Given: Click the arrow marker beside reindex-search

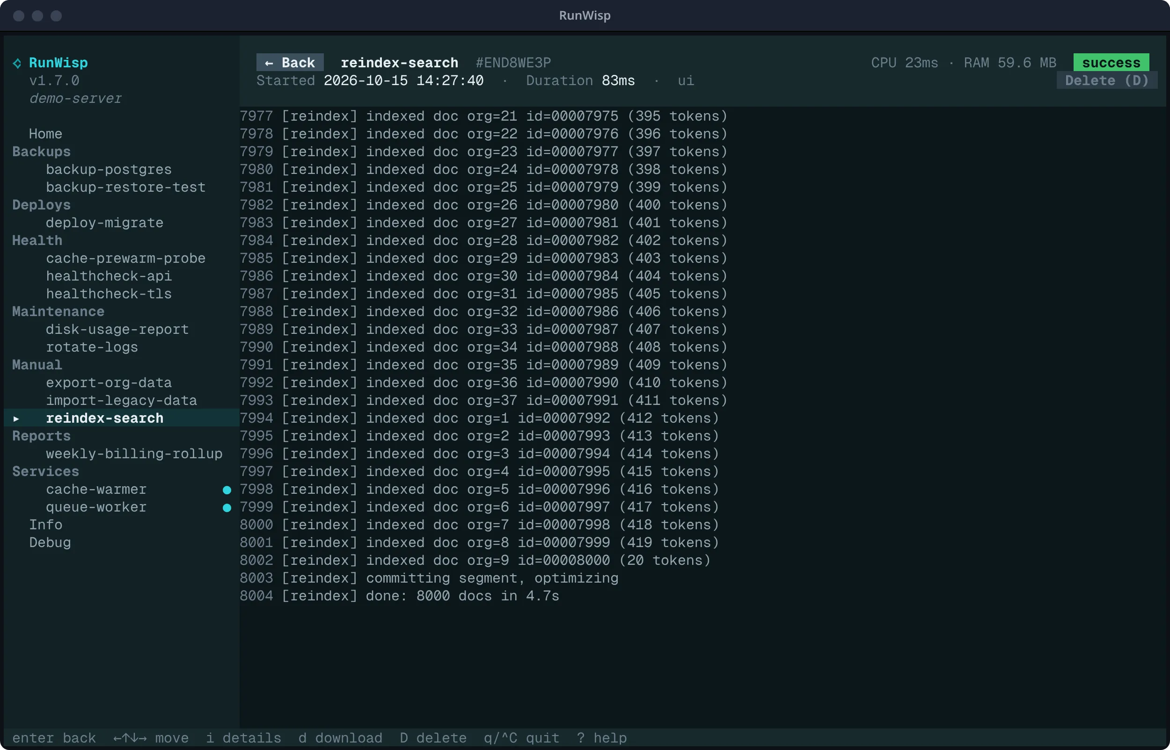Looking at the screenshot, I should [x=16, y=419].
